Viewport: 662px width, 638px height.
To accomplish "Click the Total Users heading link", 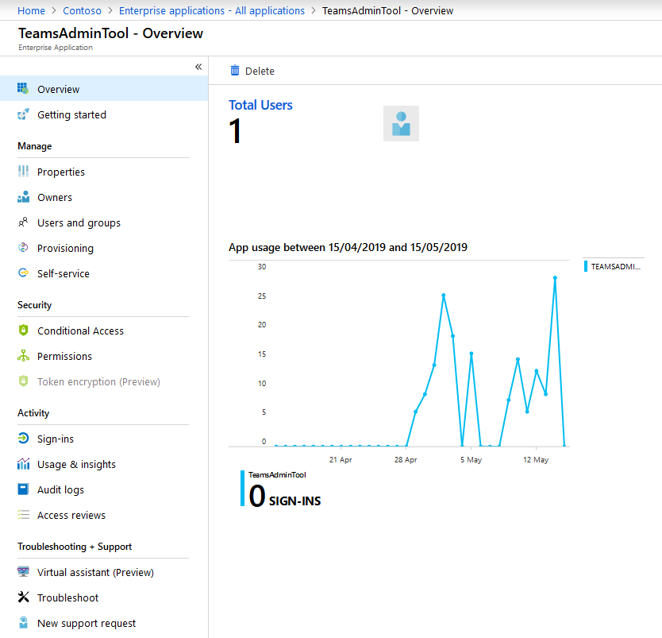I will (x=260, y=105).
